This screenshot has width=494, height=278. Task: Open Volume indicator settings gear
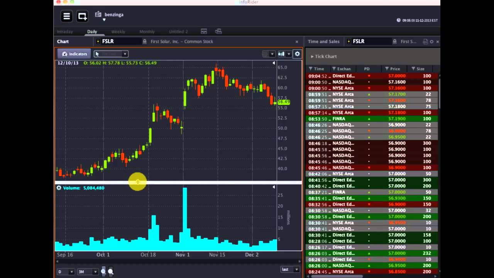tap(59, 188)
